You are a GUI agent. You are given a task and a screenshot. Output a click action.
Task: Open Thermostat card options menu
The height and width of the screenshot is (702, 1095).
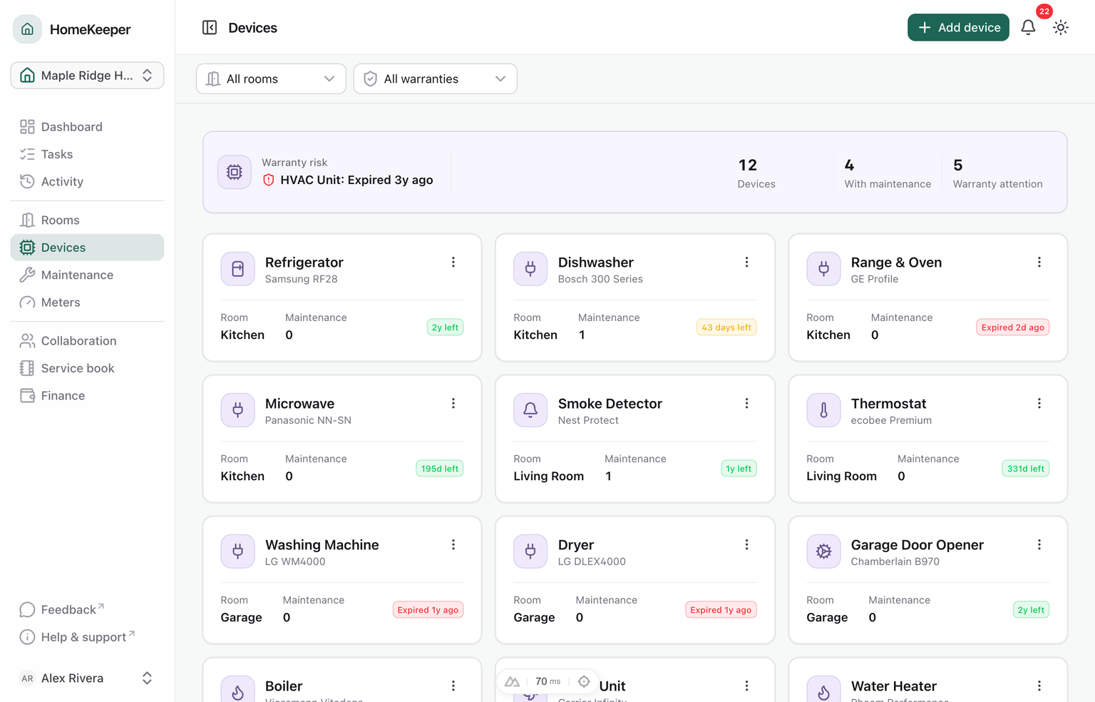[x=1039, y=404]
